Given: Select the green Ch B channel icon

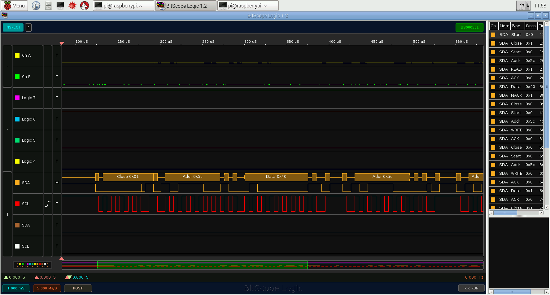Looking at the screenshot, I should click(17, 77).
